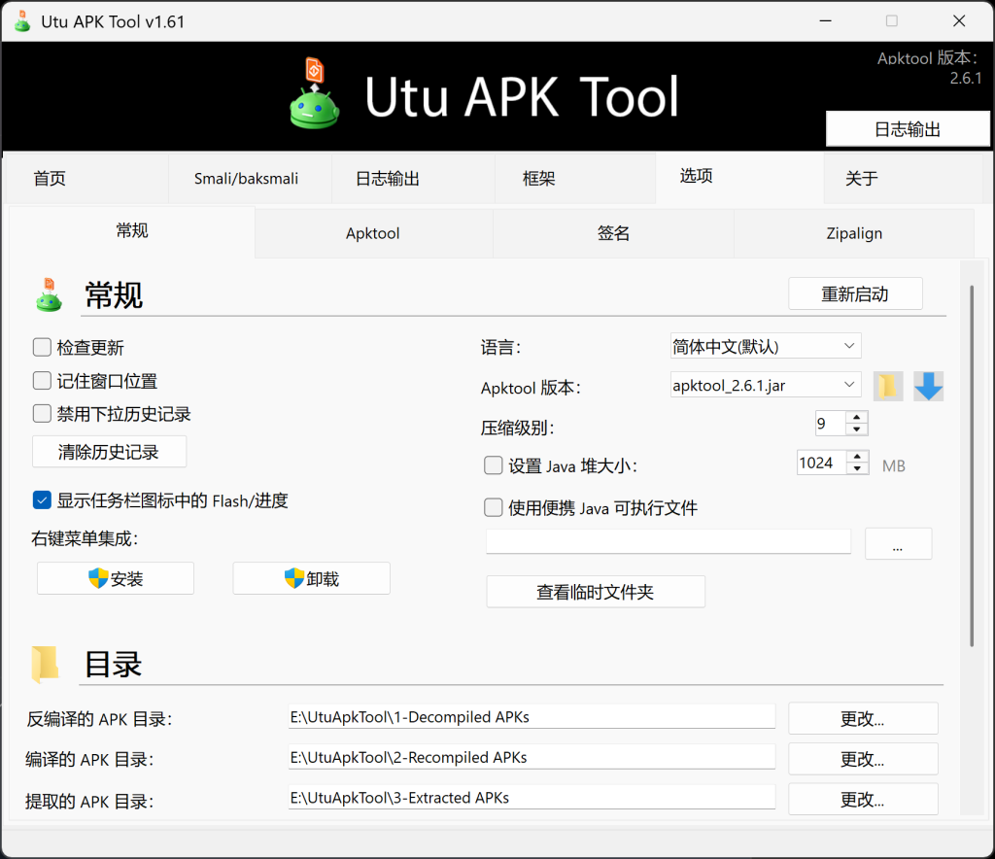Click the folder icon beside 目录 heading
This screenshot has width=995, height=859.
pos(45,665)
